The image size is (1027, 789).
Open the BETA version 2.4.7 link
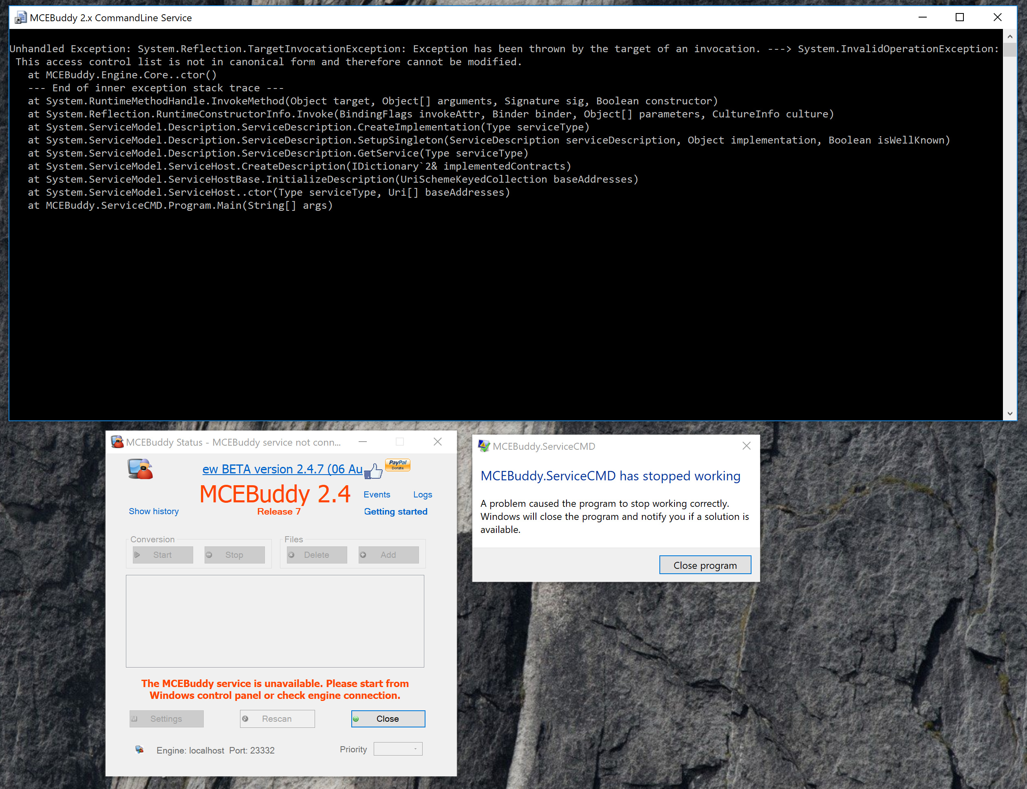(x=282, y=469)
